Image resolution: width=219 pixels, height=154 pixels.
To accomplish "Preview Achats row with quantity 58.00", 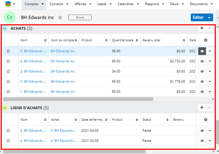I will click(202, 51).
